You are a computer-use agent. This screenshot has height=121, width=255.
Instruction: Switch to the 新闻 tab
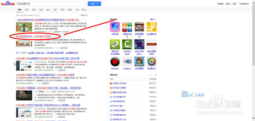(27, 10)
